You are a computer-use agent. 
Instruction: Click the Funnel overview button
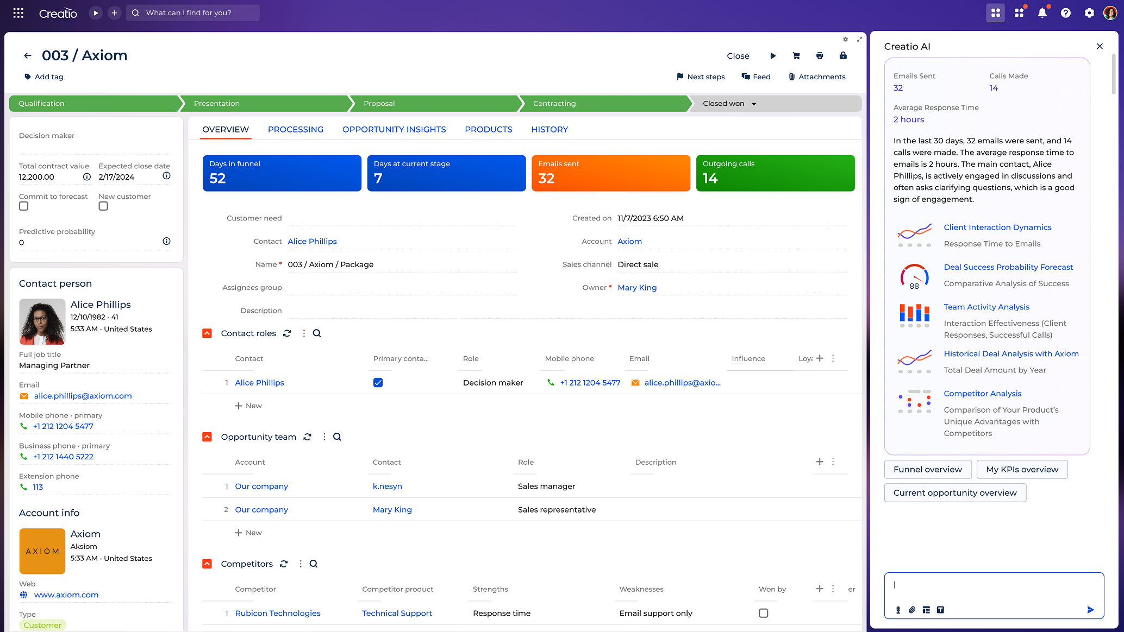click(x=928, y=469)
